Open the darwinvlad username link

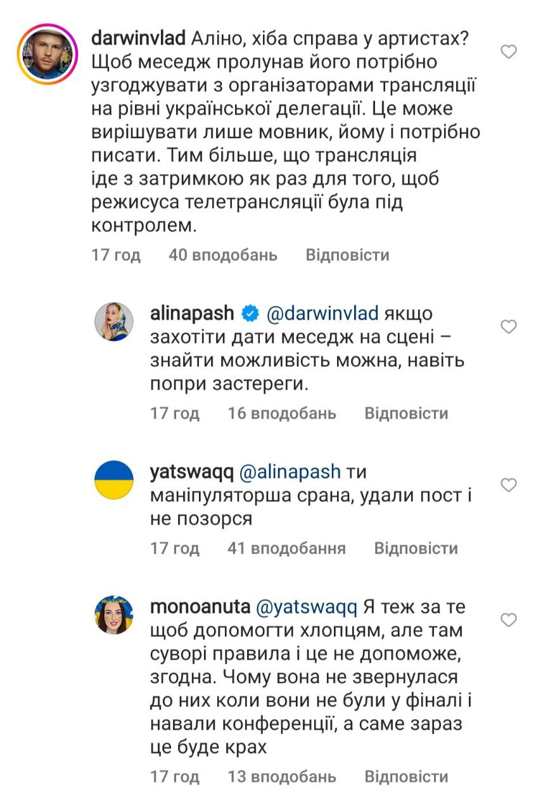click(x=139, y=39)
